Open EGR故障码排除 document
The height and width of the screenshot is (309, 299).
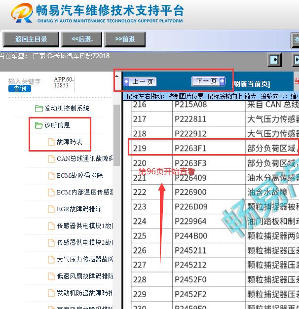79,209
